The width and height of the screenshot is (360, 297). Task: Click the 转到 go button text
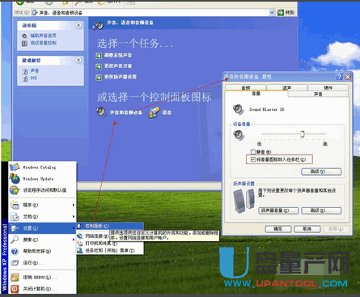(x=290, y=12)
